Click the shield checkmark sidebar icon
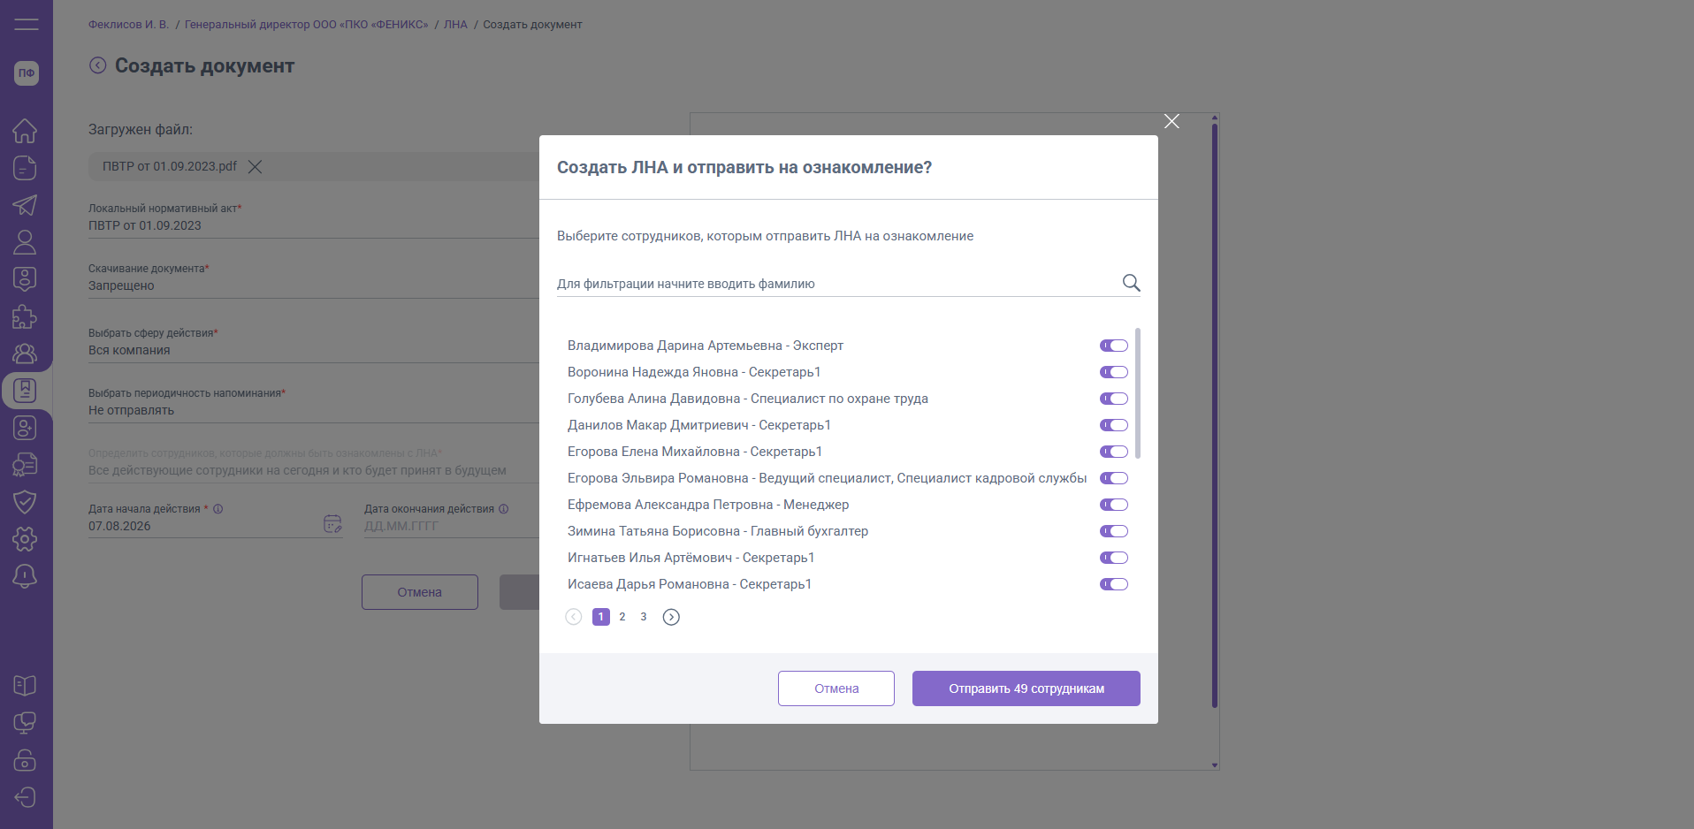Image resolution: width=1694 pixels, height=829 pixels. tap(25, 501)
